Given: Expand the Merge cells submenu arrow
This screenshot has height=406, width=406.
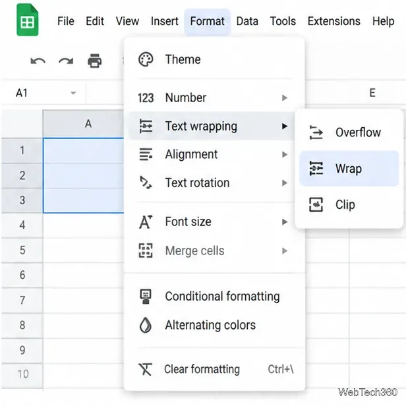Looking at the screenshot, I should 285,250.
